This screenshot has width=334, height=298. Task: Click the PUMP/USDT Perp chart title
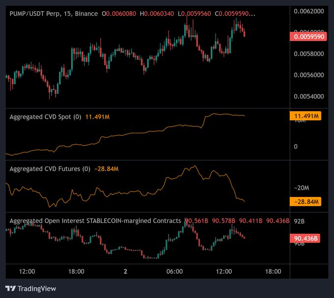click(x=54, y=14)
